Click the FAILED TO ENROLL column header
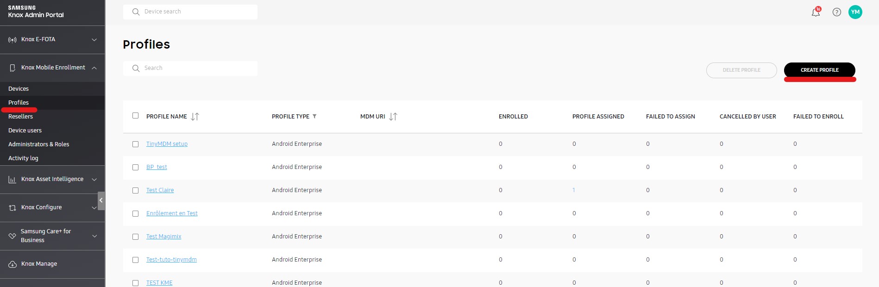 tap(818, 117)
